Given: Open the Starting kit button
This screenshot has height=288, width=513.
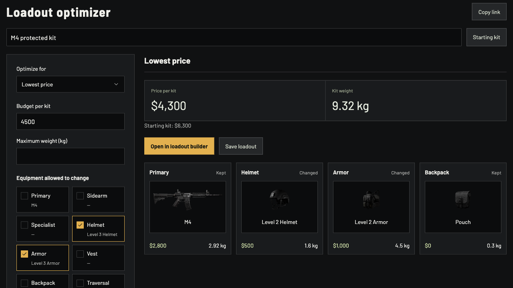Looking at the screenshot, I should pyautogui.click(x=487, y=37).
